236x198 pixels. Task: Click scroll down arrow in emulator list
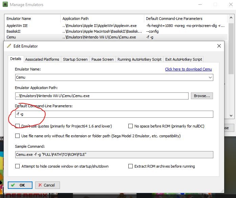click(x=231, y=116)
